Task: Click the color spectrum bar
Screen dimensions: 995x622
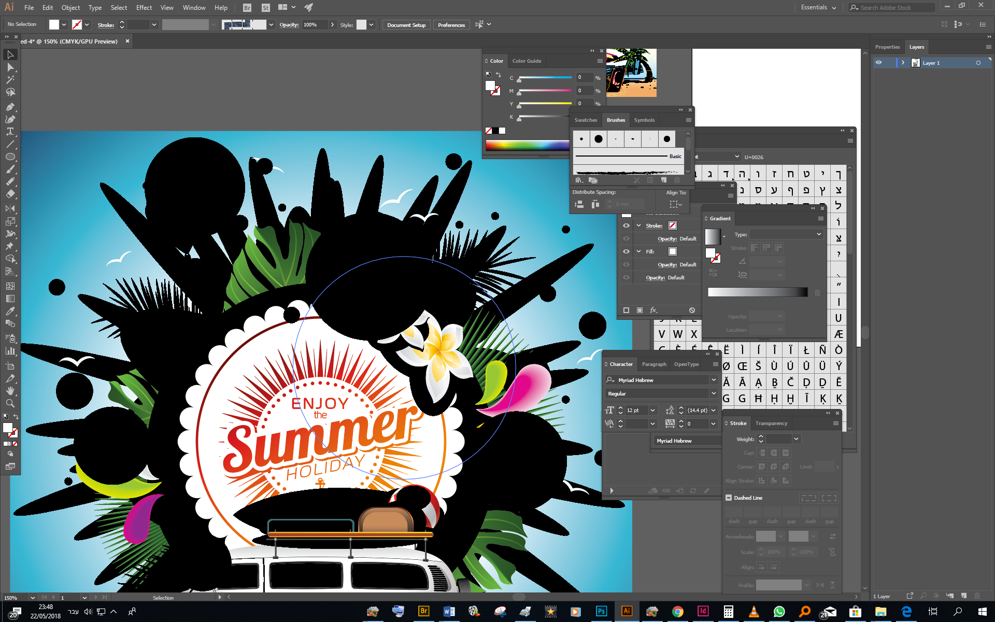Action: point(527,145)
